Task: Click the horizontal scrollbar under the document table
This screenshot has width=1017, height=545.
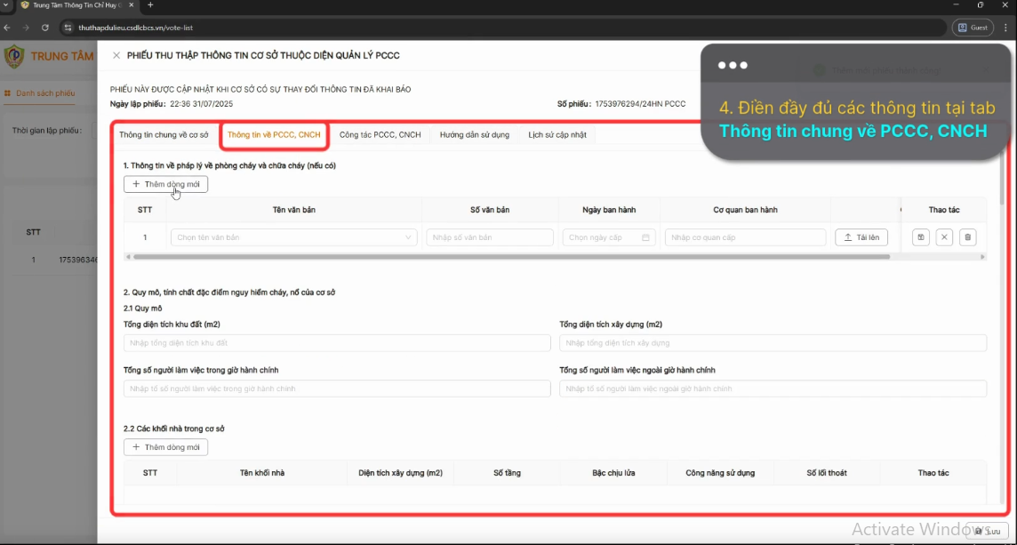Action: coord(512,257)
